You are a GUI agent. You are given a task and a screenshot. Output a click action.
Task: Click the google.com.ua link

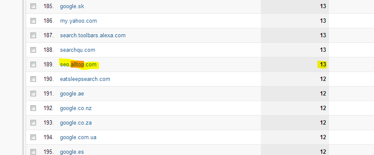(x=78, y=137)
